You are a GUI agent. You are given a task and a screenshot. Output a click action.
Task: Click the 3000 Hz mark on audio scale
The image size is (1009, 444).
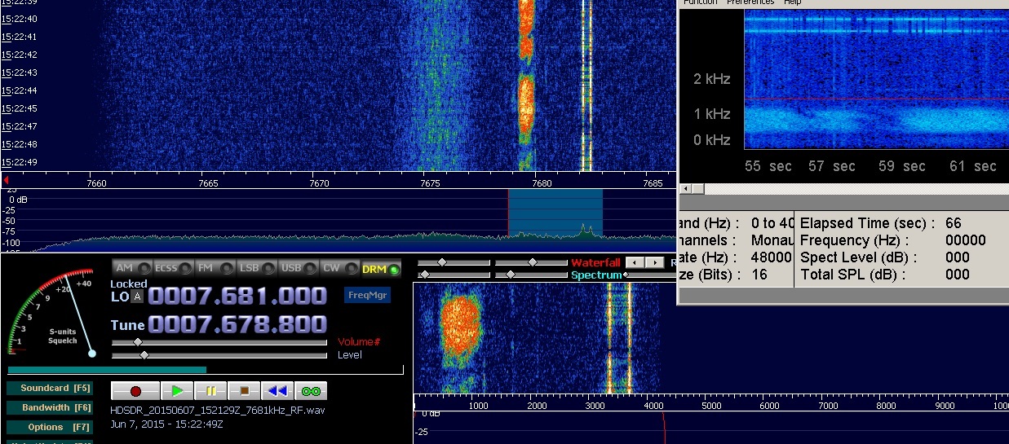click(x=595, y=406)
